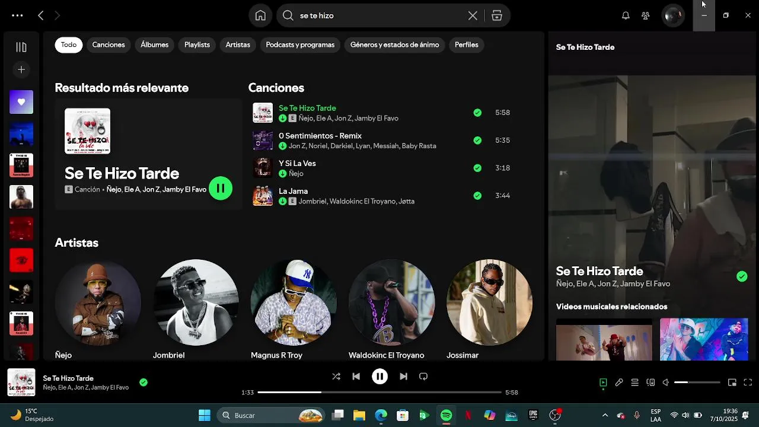The image size is (759, 427).
Task: Pause from the top result green button
Action: coord(221,189)
